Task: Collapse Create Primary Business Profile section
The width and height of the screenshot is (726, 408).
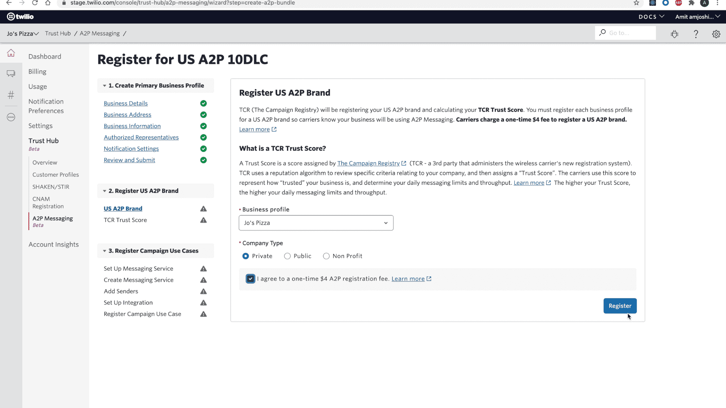Action: pos(155,85)
